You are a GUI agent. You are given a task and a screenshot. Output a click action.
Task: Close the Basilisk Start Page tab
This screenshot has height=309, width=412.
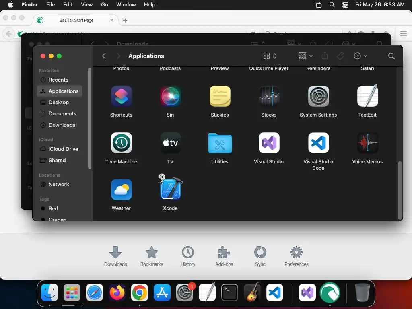[112, 20]
